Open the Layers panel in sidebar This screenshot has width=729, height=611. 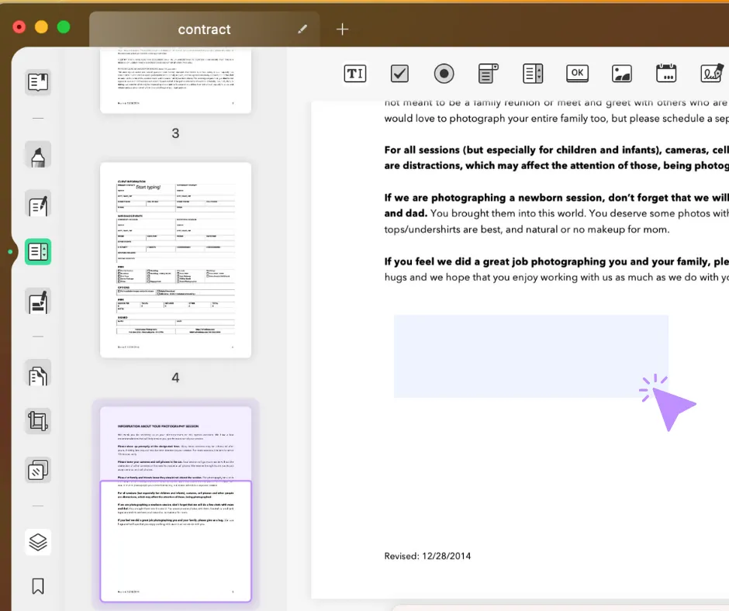37,543
